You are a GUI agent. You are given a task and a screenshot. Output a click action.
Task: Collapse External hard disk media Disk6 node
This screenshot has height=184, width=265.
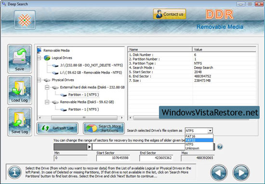[47, 87]
